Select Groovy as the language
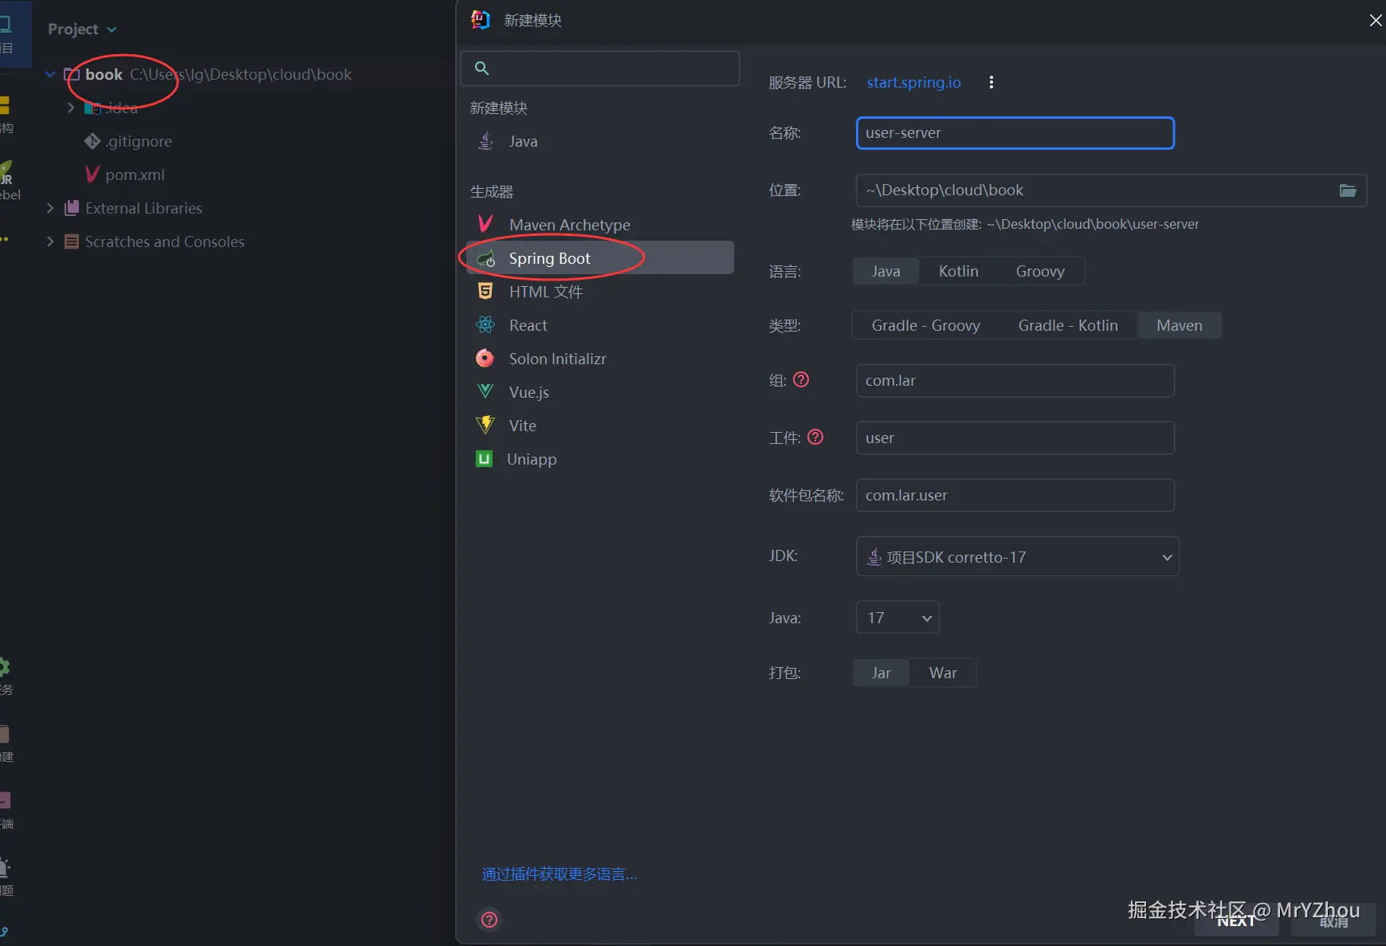1386x946 pixels. click(1040, 272)
